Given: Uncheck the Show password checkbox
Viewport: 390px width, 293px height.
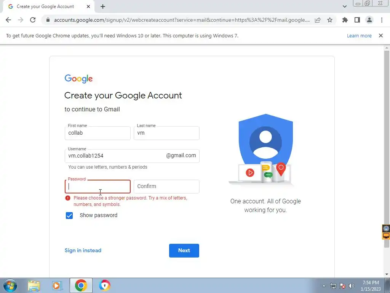Looking at the screenshot, I should click(x=69, y=216).
